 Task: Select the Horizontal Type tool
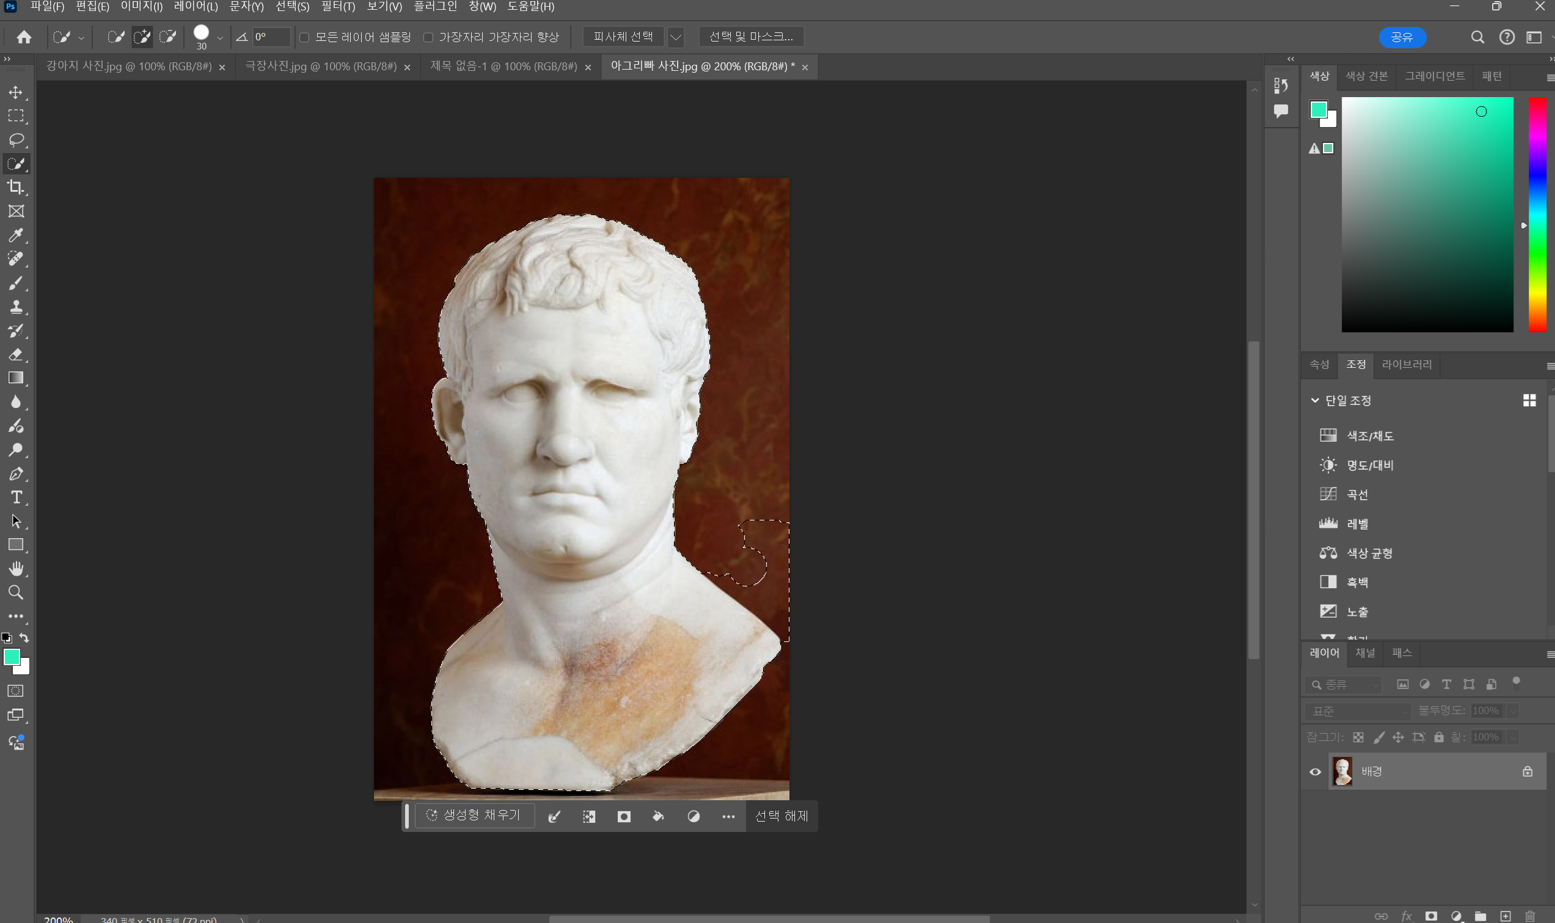coord(16,498)
